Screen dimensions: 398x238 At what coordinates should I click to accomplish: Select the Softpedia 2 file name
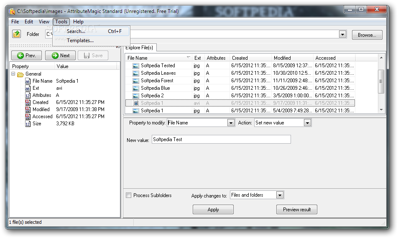[152, 96]
